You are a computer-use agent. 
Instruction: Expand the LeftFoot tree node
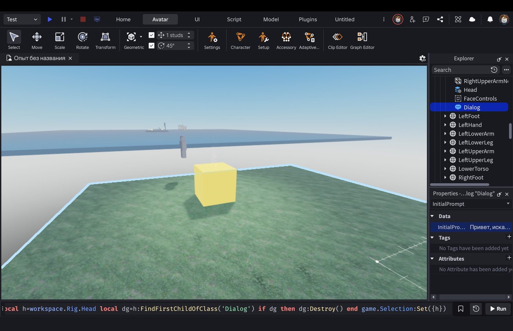(445, 116)
